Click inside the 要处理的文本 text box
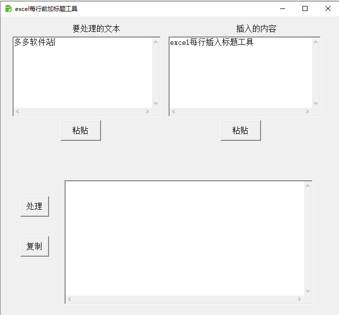Viewport: 339px width, 315px height. click(x=82, y=72)
